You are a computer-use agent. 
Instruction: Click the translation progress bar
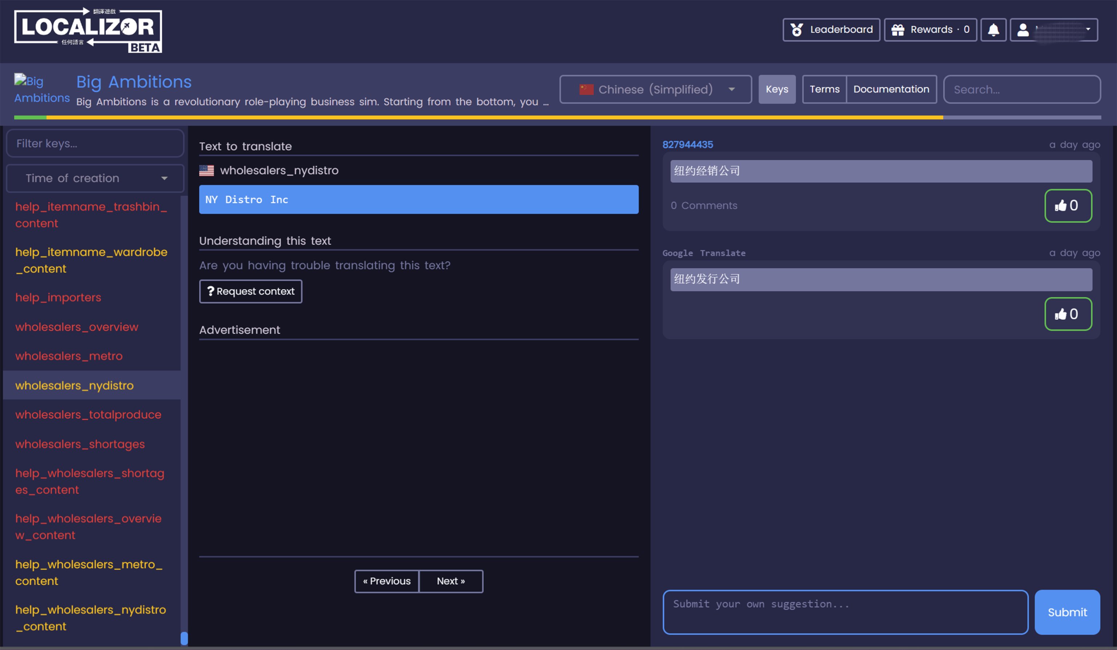point(557,117)
